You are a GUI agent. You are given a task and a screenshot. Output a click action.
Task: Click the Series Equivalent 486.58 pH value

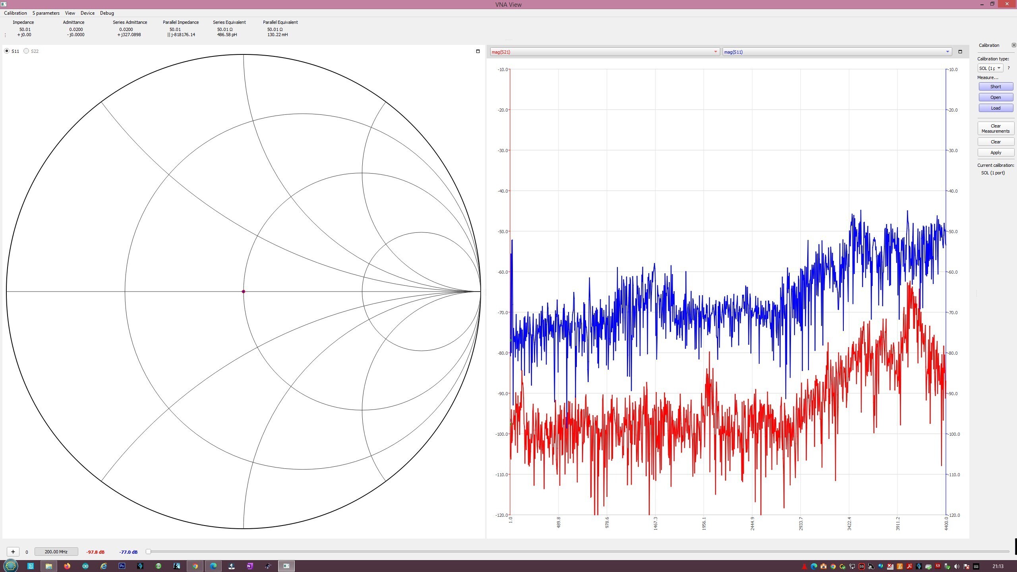[227, 35]
